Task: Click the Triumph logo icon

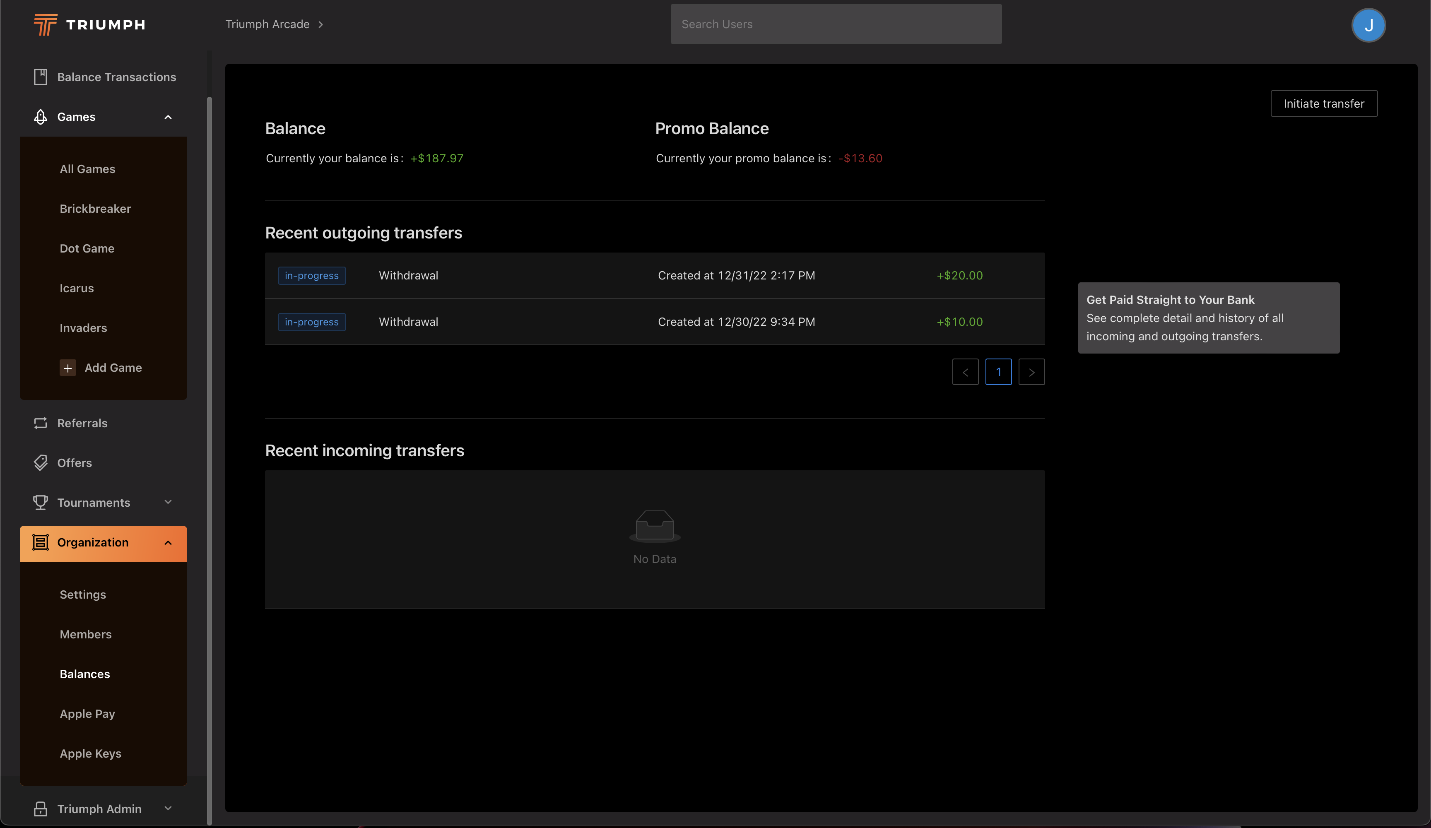Action: (x=46, y=24)
